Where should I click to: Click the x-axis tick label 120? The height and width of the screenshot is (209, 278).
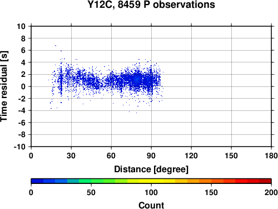(x=191, y=155)
